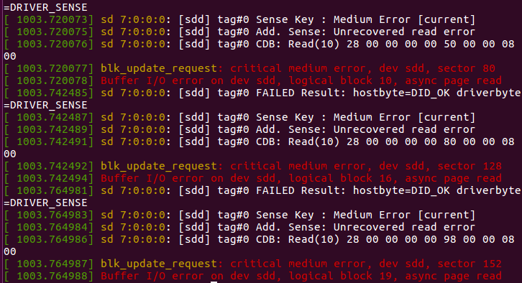Image resolution: width=522 pixels, height=283 pixels.
Task: Click 'blk_update_request' at timestamp 1003.720077
Action: (159, 68)
